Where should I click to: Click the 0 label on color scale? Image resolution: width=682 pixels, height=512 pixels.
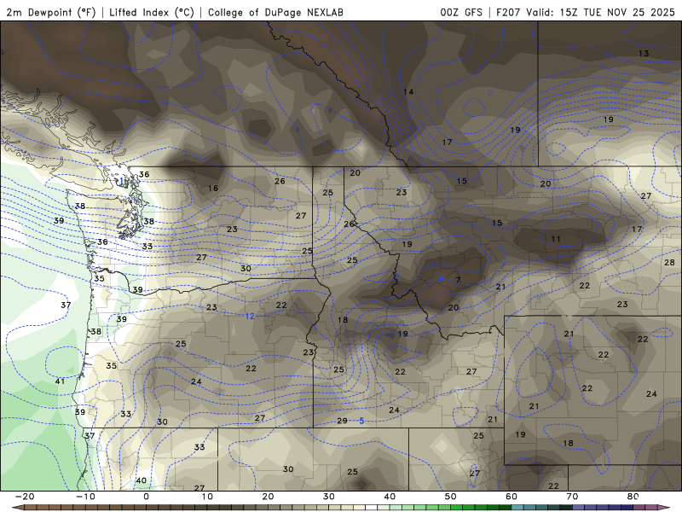(x=146, y=497)
